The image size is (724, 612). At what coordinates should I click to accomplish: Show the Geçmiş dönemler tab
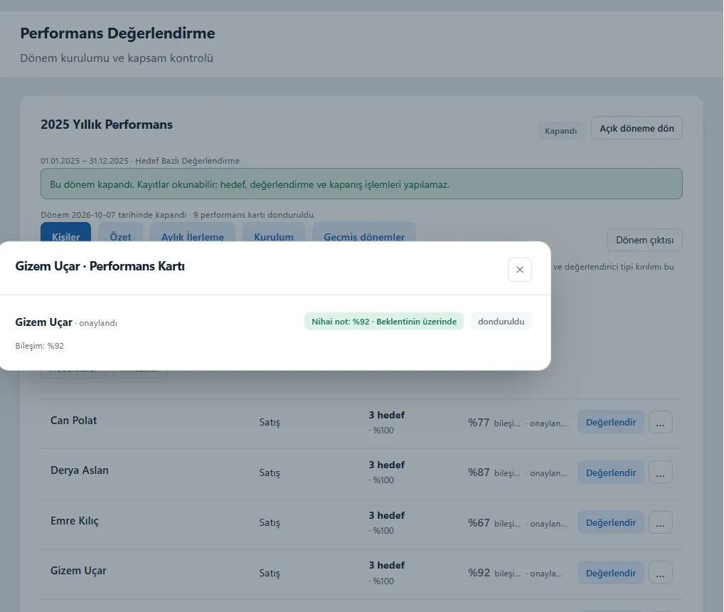pyautogui.click(x=364, y=232)
